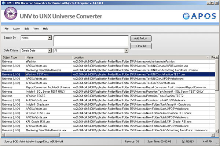The image size is (220, 146).
Task: Click the Records: 38 status entry
Action: pos(132,142)
